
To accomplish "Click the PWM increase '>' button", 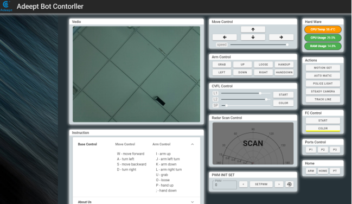I will (279, 184).
